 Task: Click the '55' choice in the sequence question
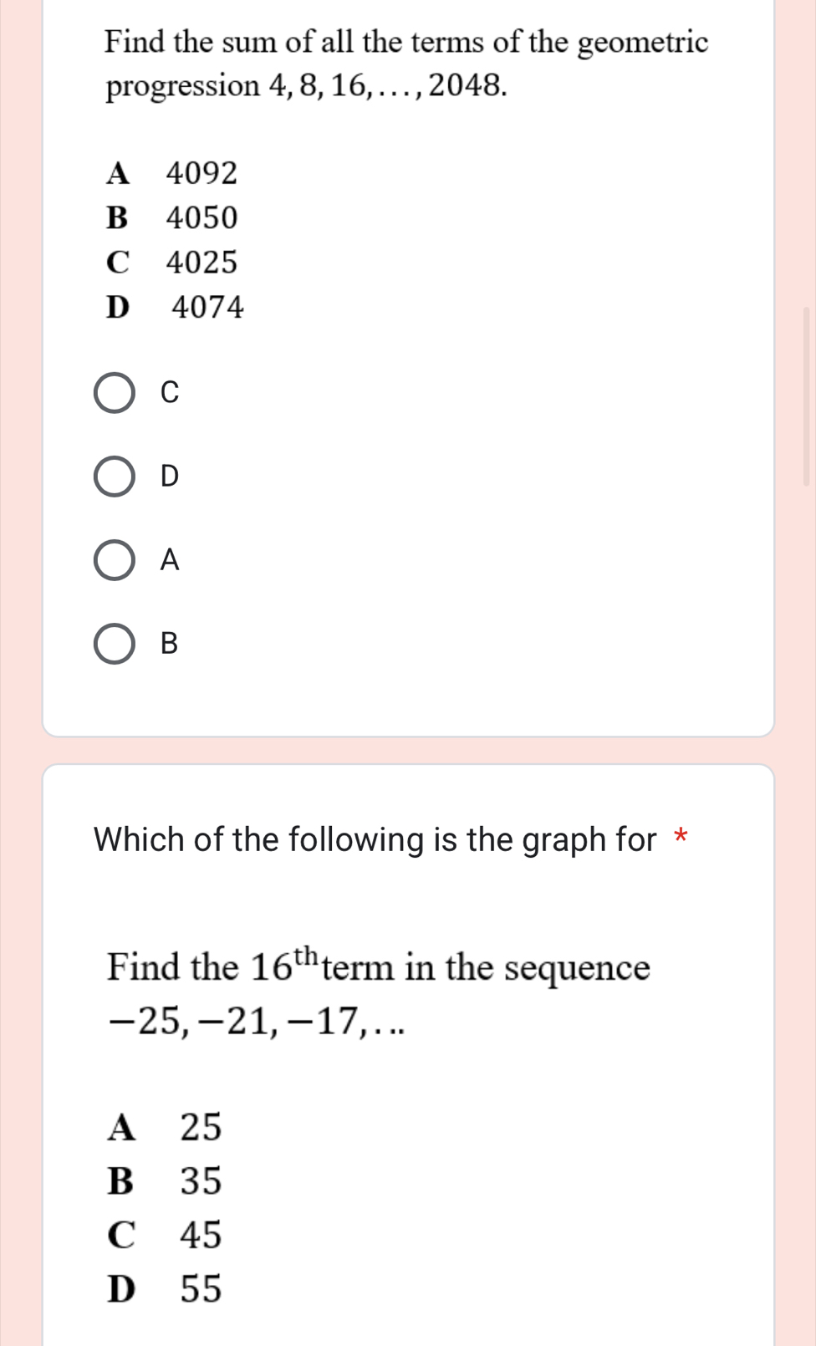click(201, 1288)
